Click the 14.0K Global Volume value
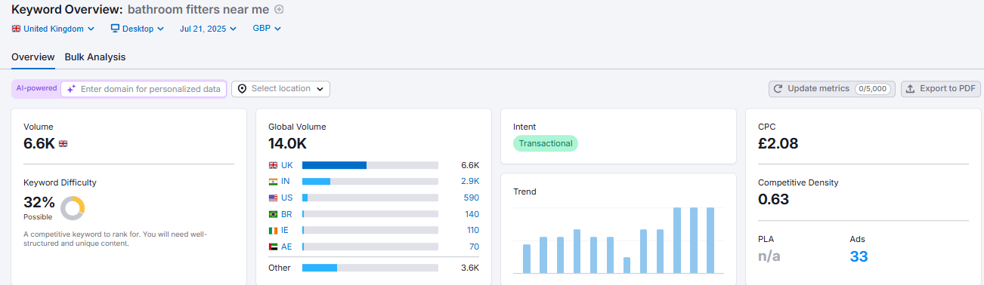The width and height of the screenshot is (984, 285). click(287, 143)
